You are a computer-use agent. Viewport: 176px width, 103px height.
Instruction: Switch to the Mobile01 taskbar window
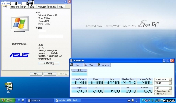point(67,101)
